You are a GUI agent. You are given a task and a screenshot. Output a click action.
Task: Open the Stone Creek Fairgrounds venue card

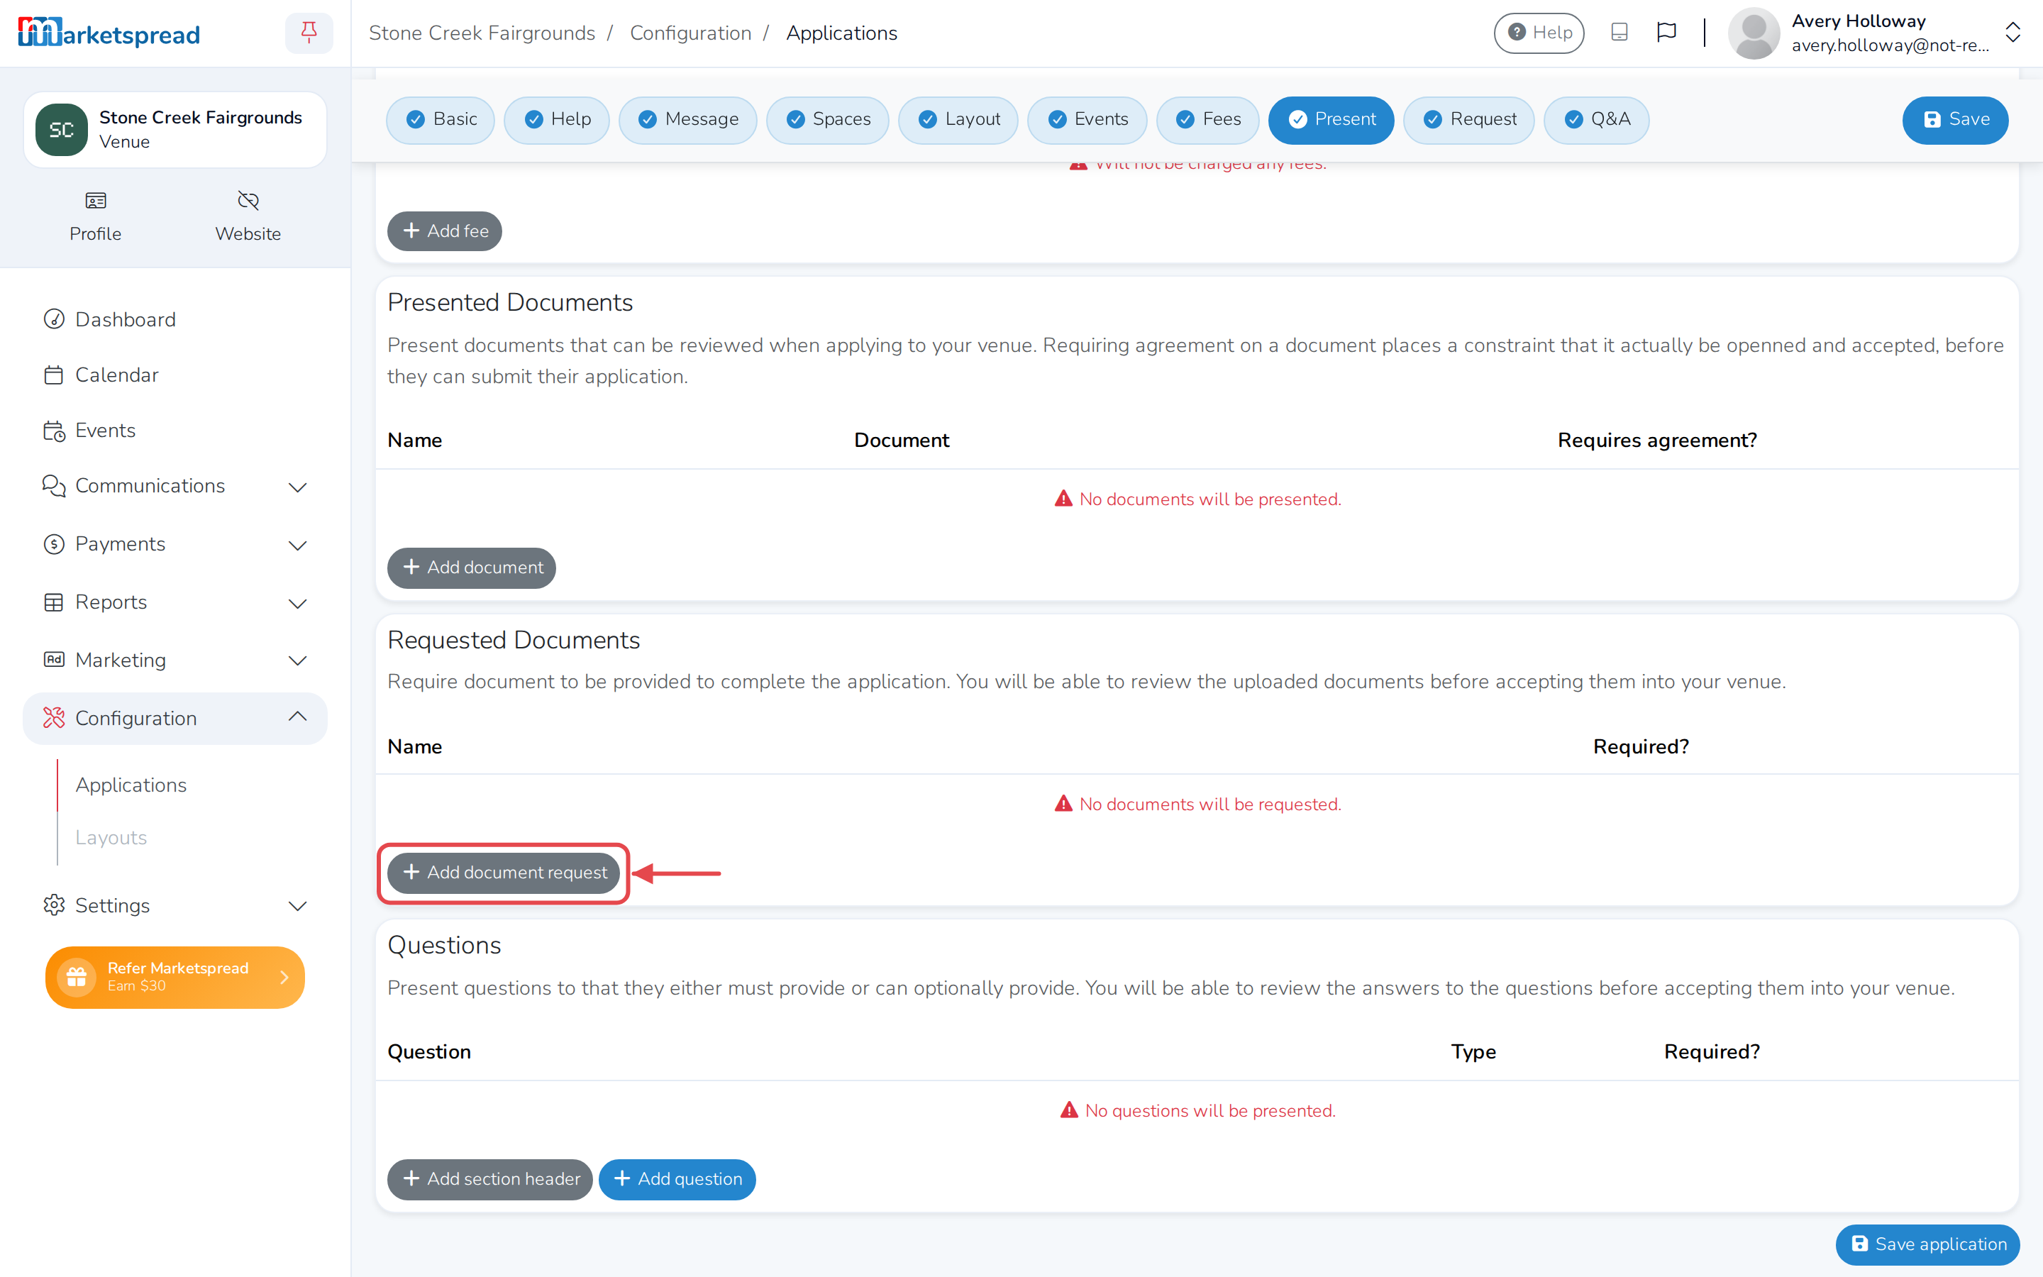point(175,129)
